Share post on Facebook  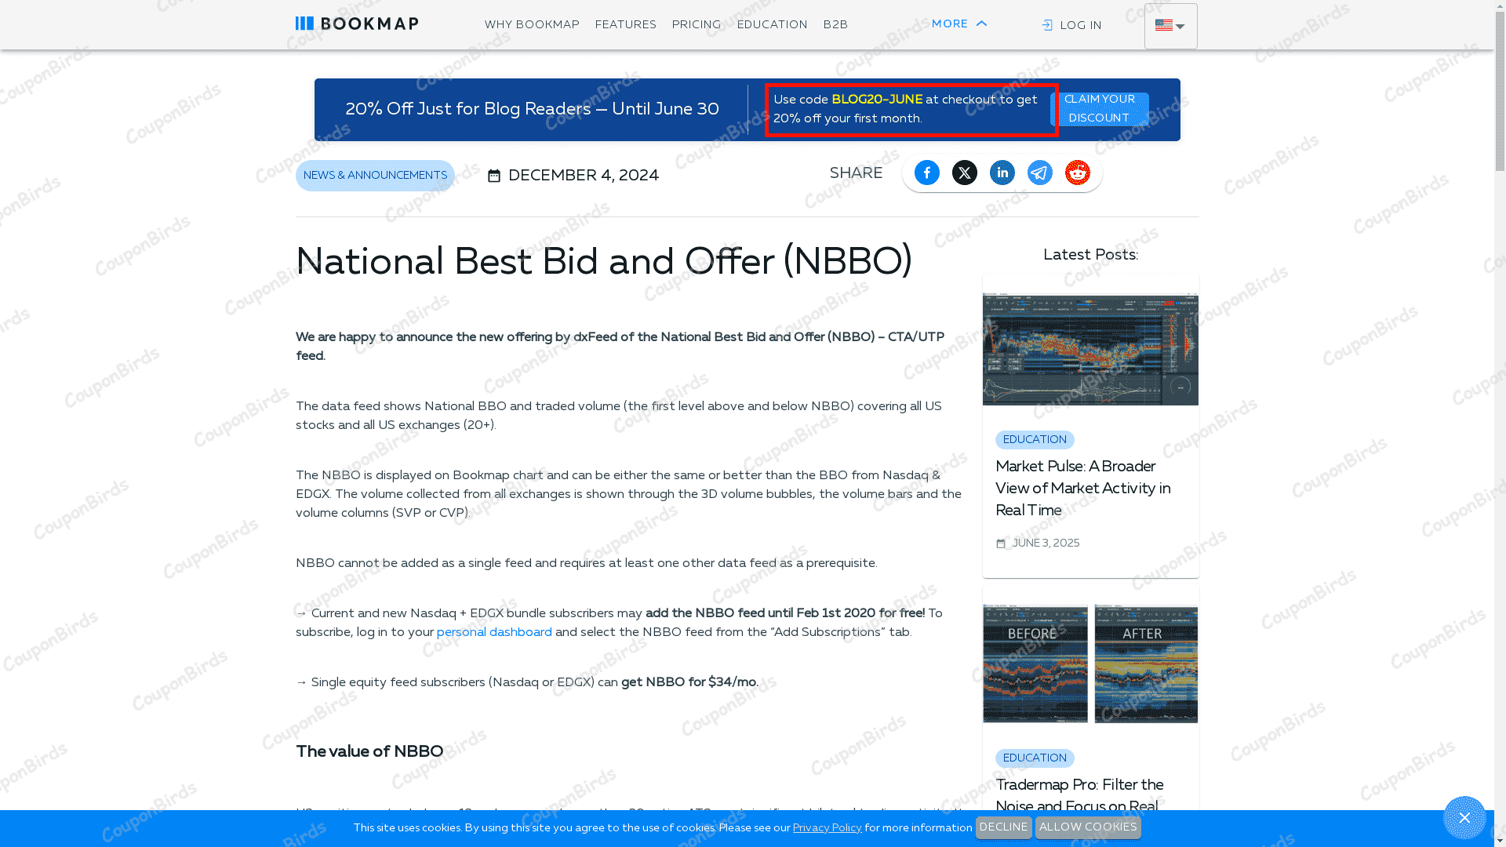click(x=926, y=173)
